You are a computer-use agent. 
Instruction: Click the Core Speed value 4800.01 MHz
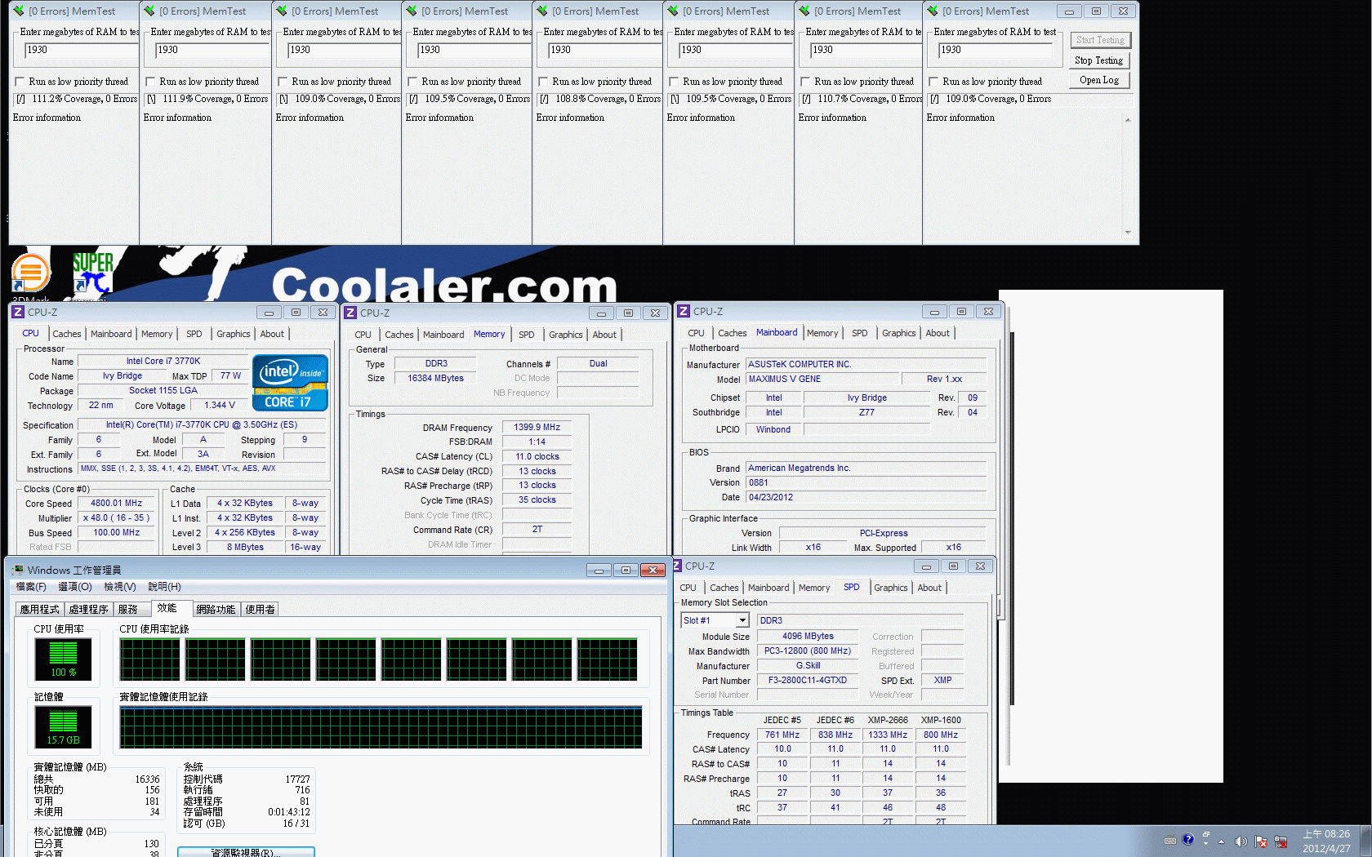click(x=117, y=504)
